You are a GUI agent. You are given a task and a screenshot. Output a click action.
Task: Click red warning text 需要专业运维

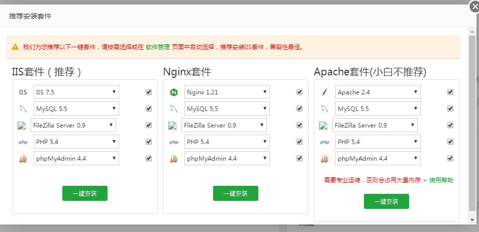tap(372, 180)
